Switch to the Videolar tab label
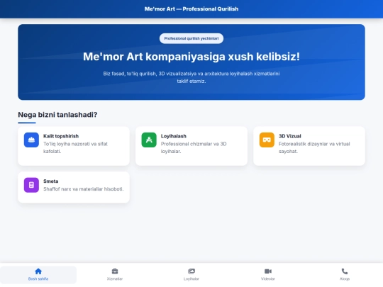The height and width of the screenshot is (287, 383). (x=268, y=278)
